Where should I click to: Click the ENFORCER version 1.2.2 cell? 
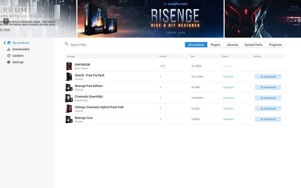(x=163, y=66)
